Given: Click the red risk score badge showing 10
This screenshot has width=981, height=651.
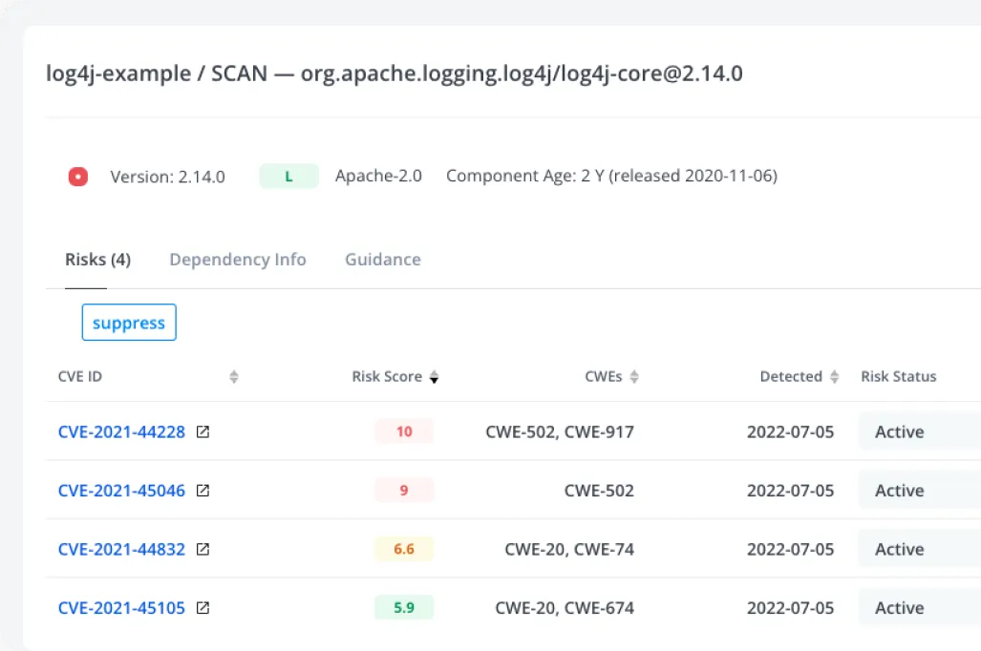Looking at the screenshot, I should (403, 431).
